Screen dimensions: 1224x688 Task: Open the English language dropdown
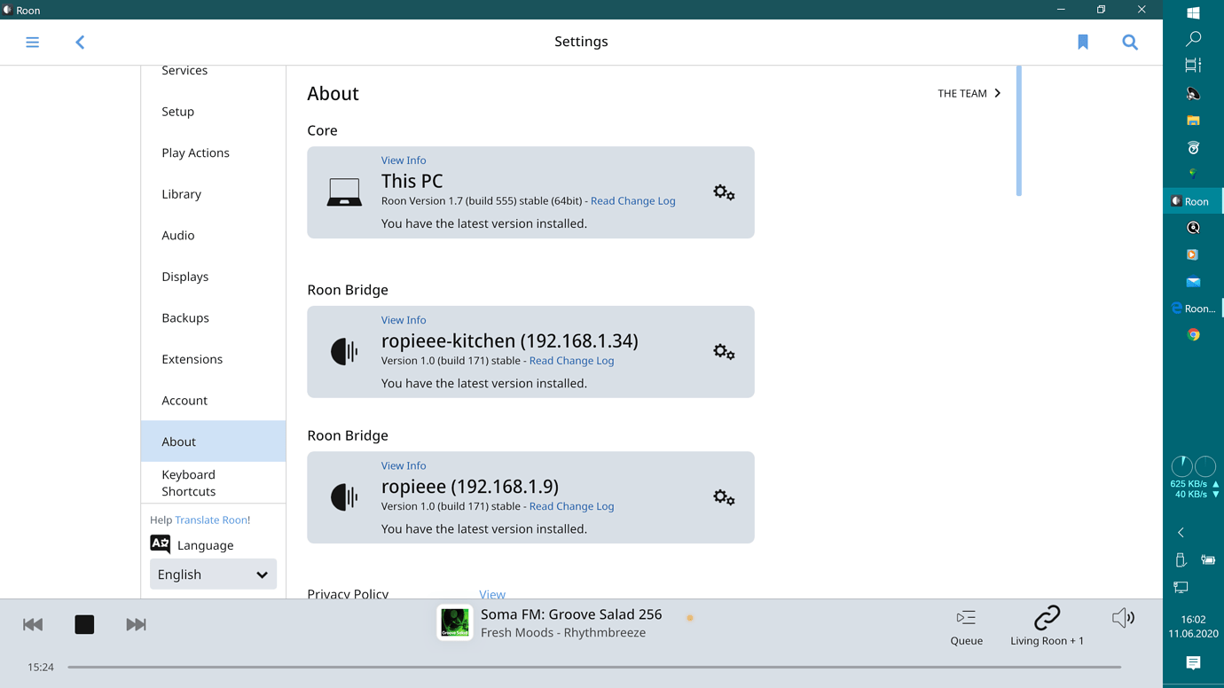[x=213, y=574]
